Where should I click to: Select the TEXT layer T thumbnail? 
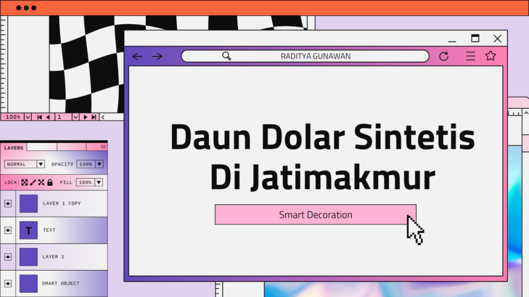(x=29, y=230)
